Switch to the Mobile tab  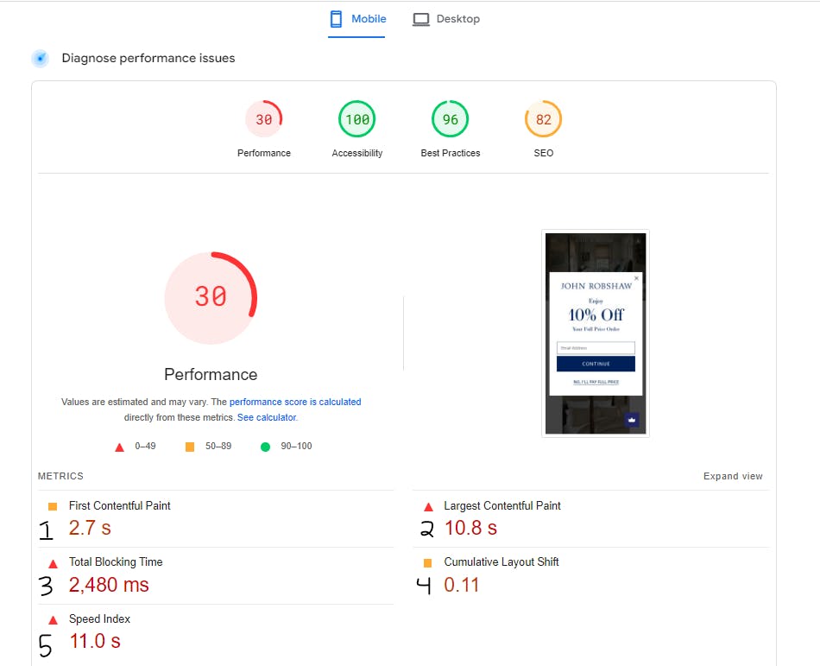(357, 19)
